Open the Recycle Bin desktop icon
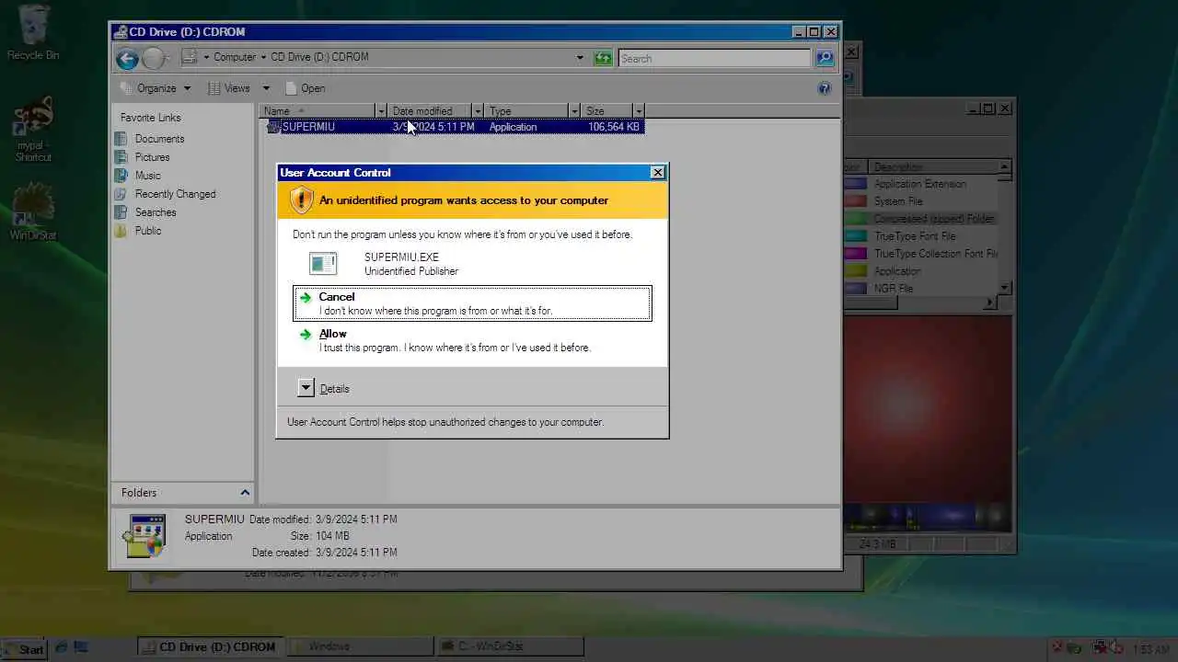The width and height of the screenshot is (1178, 662). click(33, 32)
